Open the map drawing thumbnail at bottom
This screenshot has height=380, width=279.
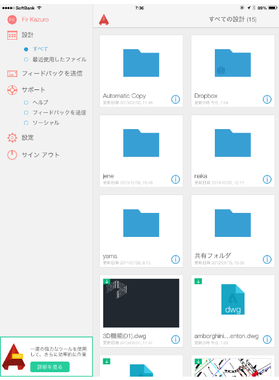[x=233, y=367]
